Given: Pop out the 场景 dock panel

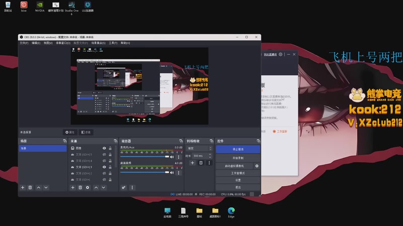Looking at the screenshot, I should (x=64, y=141).
